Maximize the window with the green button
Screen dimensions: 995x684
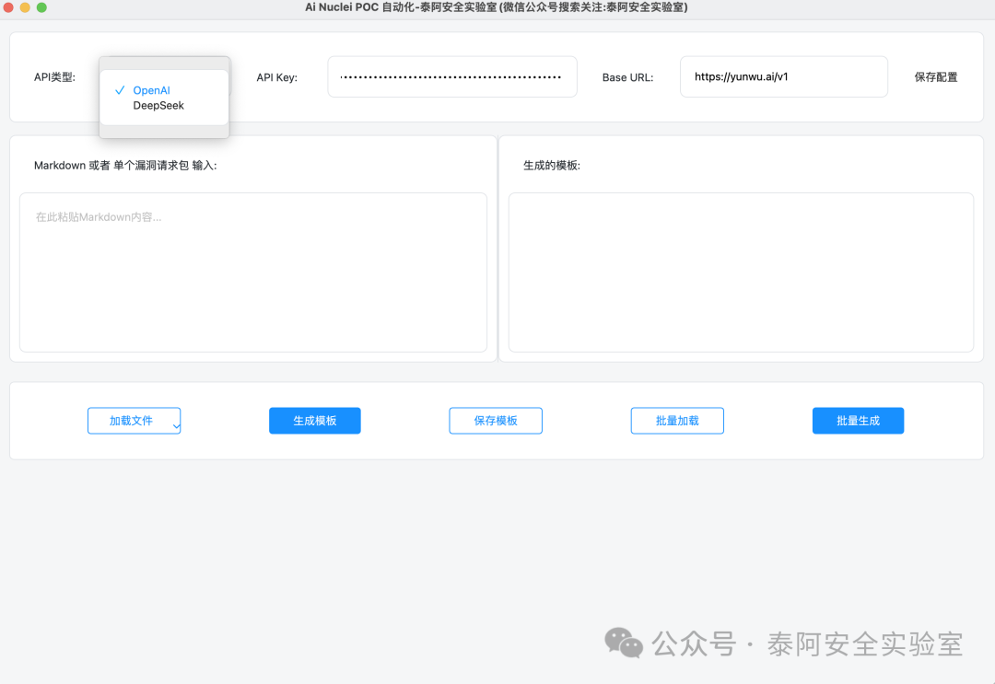coord(41,7)
